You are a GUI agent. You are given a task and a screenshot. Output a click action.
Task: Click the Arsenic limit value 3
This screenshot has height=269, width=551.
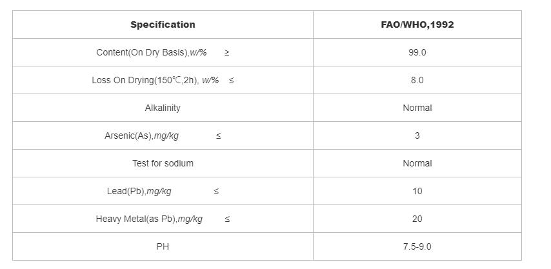click(x=417, y=135)
